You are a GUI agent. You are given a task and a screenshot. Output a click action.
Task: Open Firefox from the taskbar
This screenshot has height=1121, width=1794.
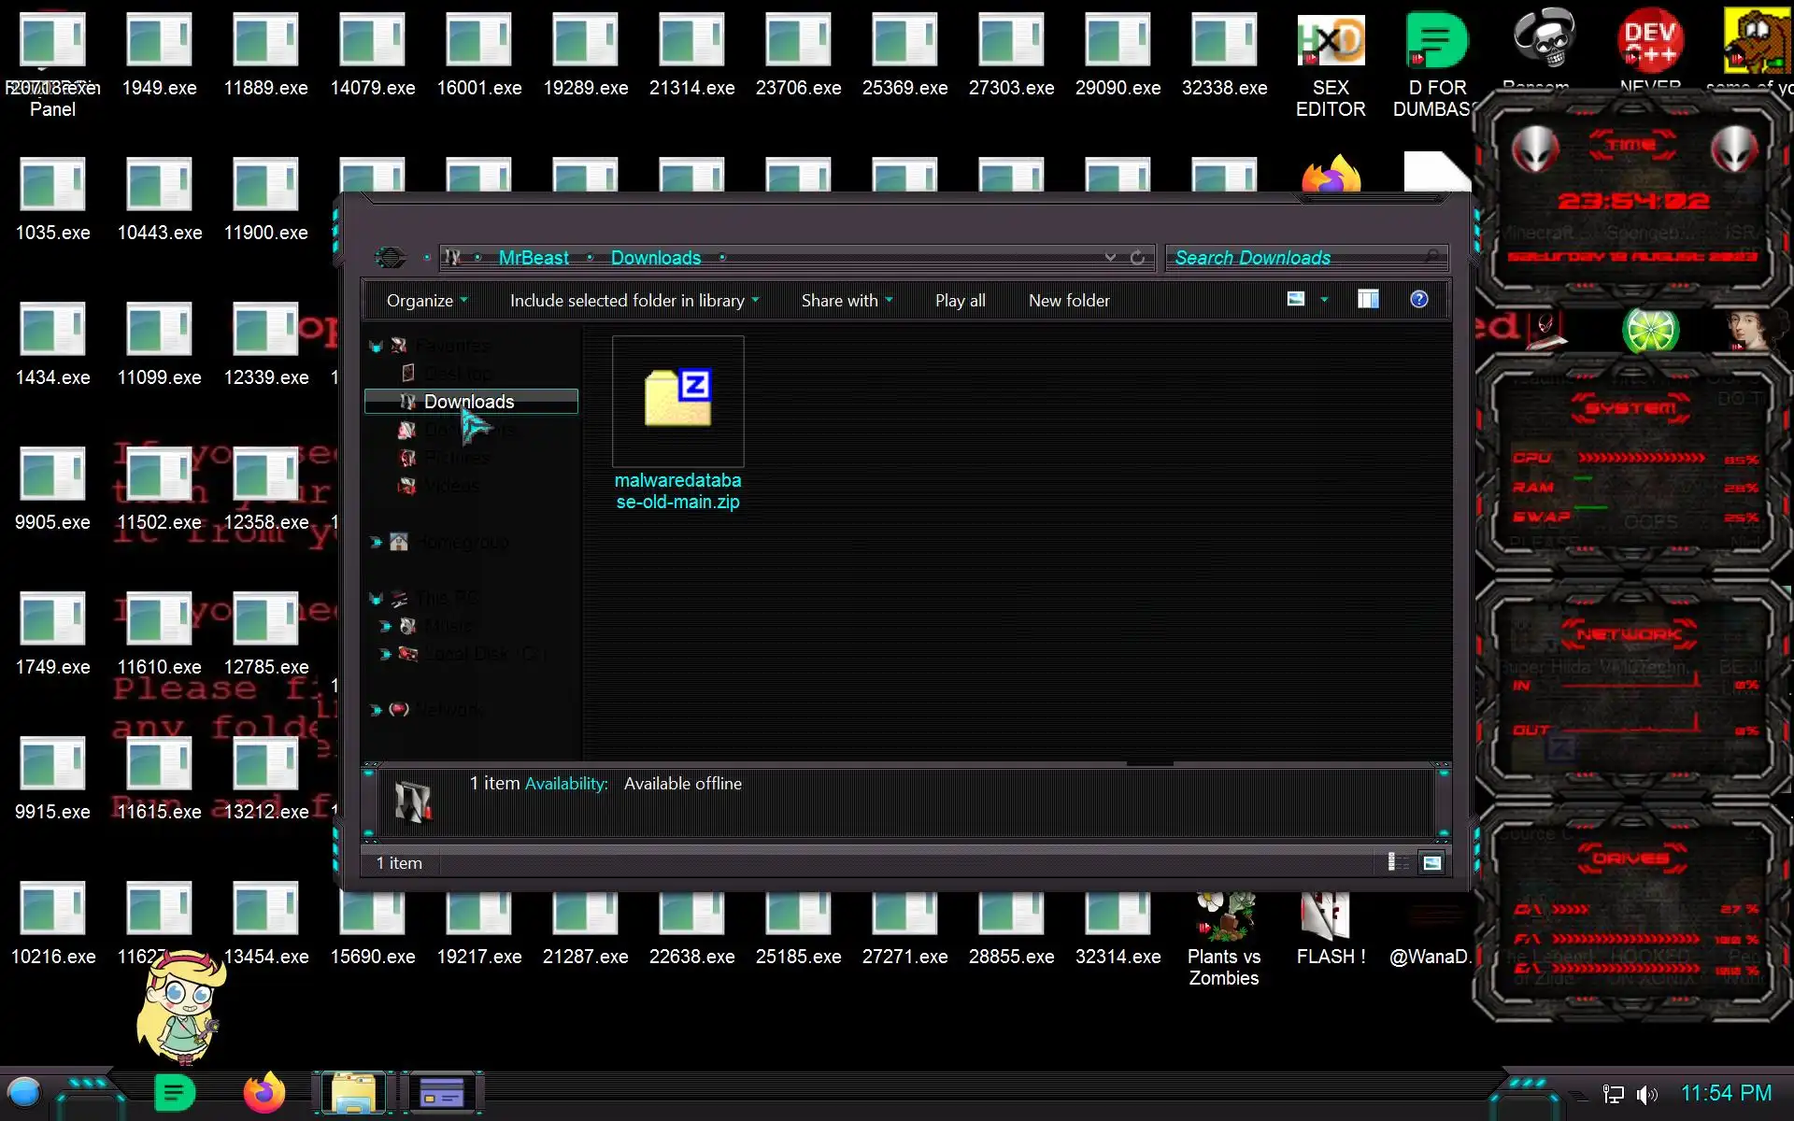click(263, 1093)
